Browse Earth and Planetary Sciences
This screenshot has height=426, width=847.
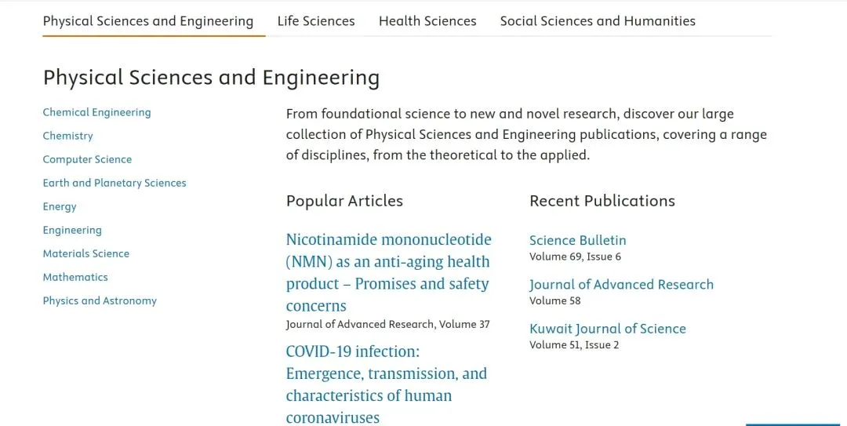pos(115,183)
